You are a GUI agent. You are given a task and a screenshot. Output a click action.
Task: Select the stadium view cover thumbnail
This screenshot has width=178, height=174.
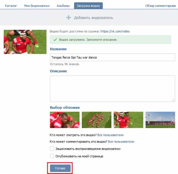160,120
